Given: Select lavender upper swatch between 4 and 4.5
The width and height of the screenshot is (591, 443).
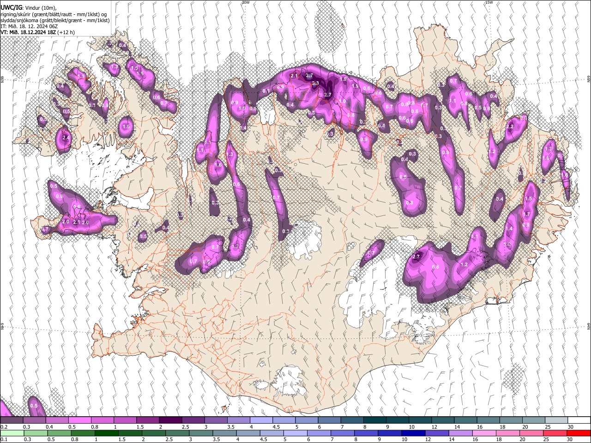Looking at the screenshot, I should (x=261, y=420).
